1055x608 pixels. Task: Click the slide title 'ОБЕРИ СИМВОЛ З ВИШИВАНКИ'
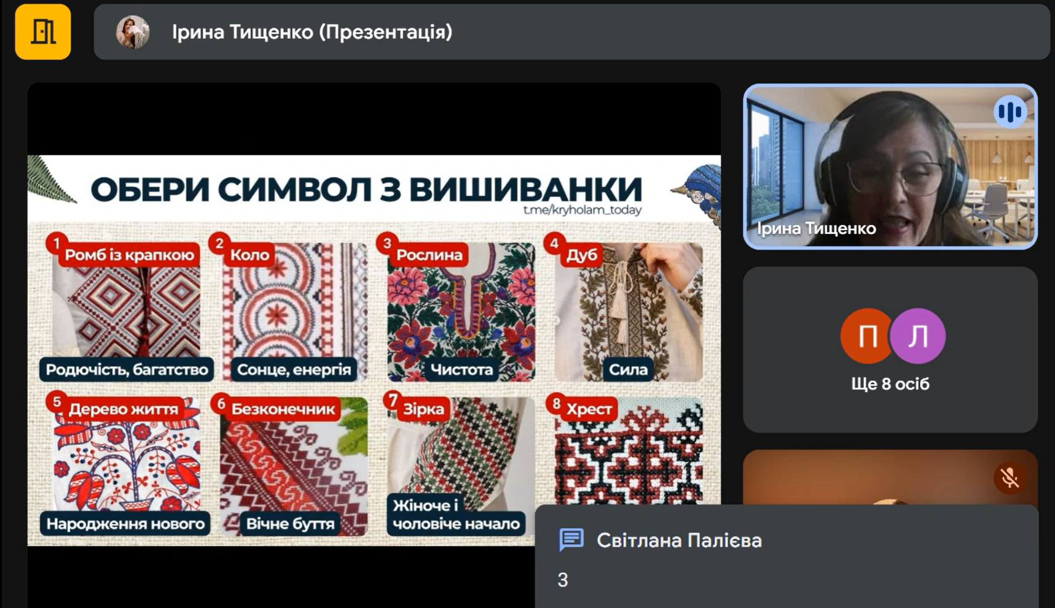pos(366,190)
